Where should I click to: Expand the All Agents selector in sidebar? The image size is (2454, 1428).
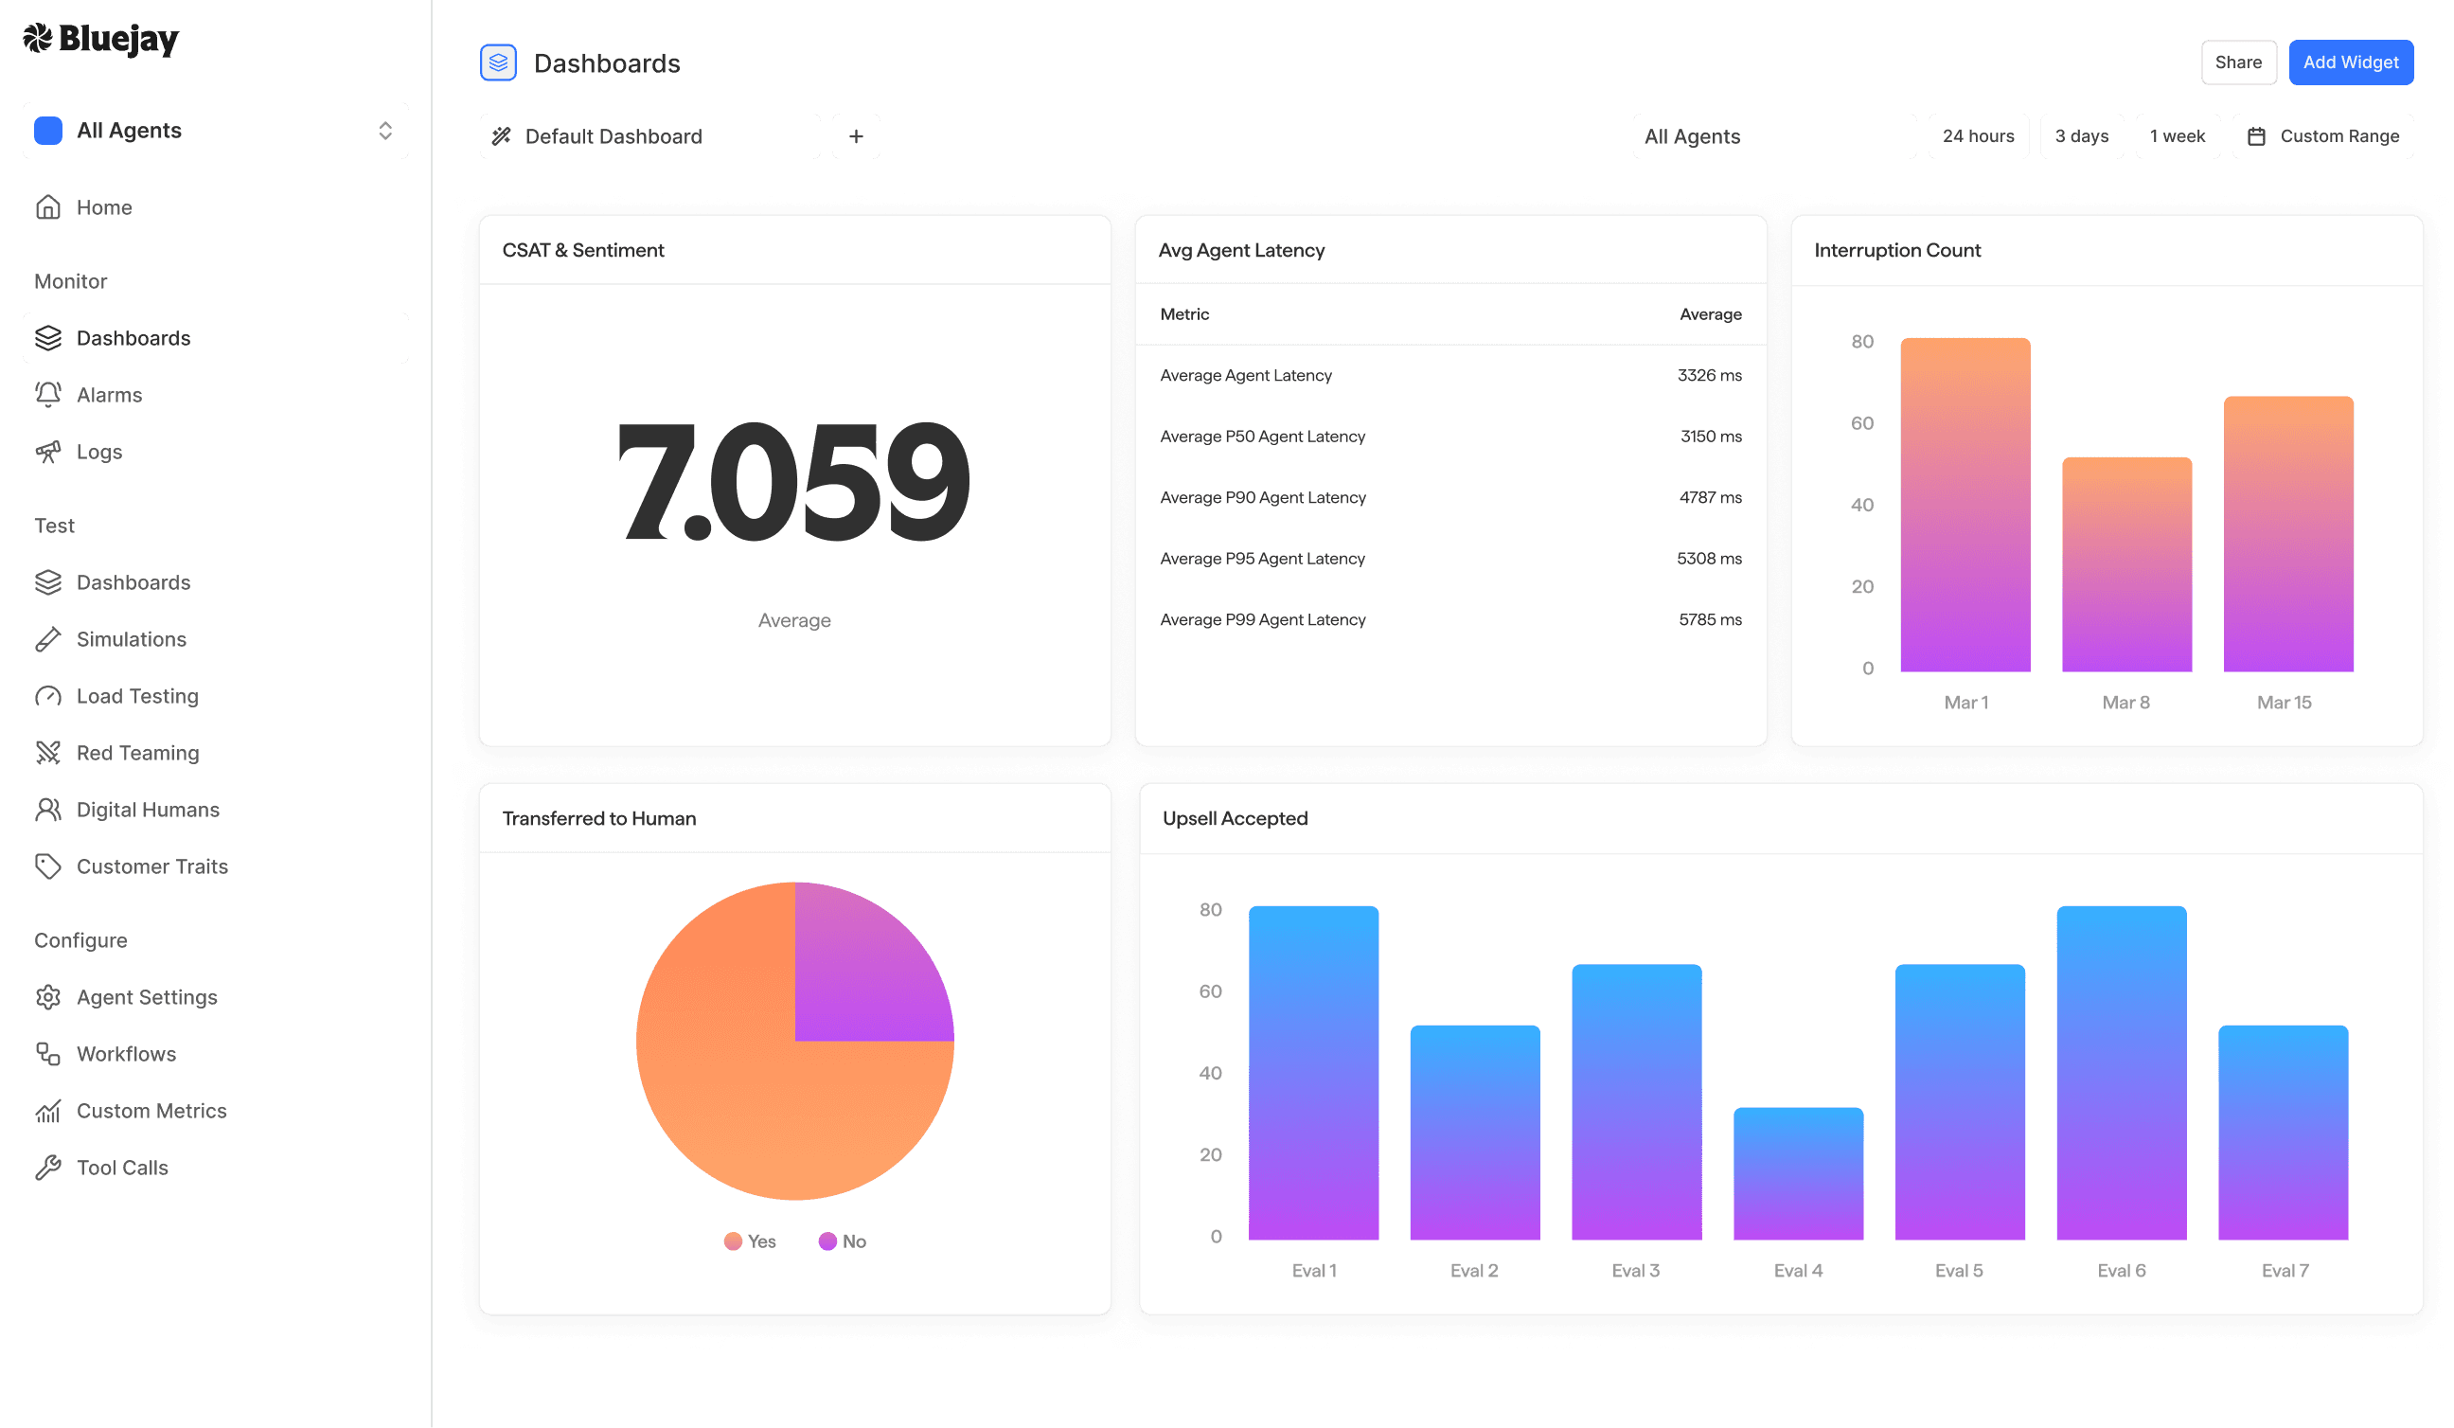215,131
